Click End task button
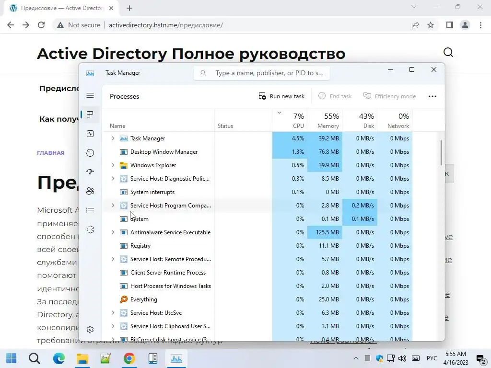 335,96
